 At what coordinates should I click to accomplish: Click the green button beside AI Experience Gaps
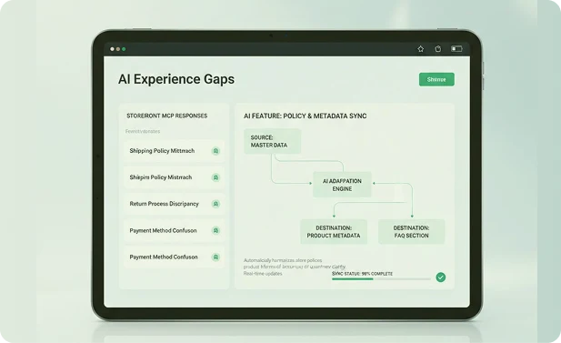pyautogui.click(x=436, y=79)
